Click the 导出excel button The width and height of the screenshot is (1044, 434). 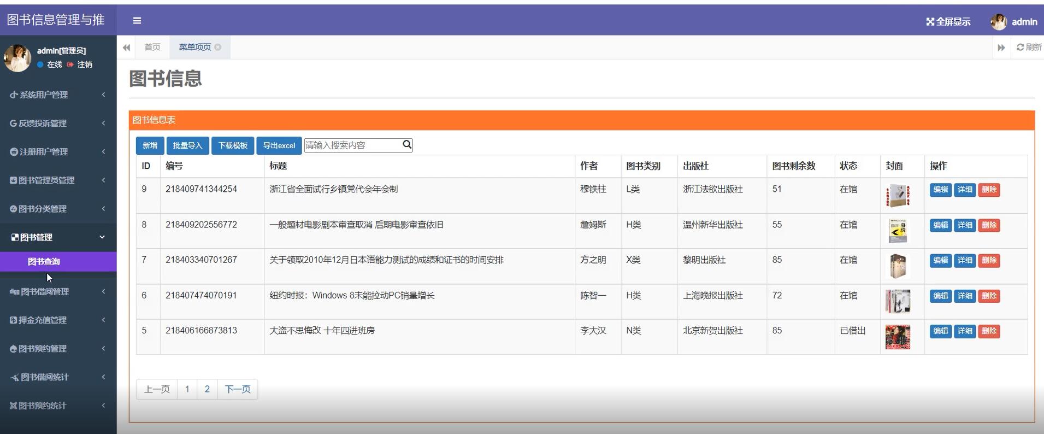tap(279, 145)
